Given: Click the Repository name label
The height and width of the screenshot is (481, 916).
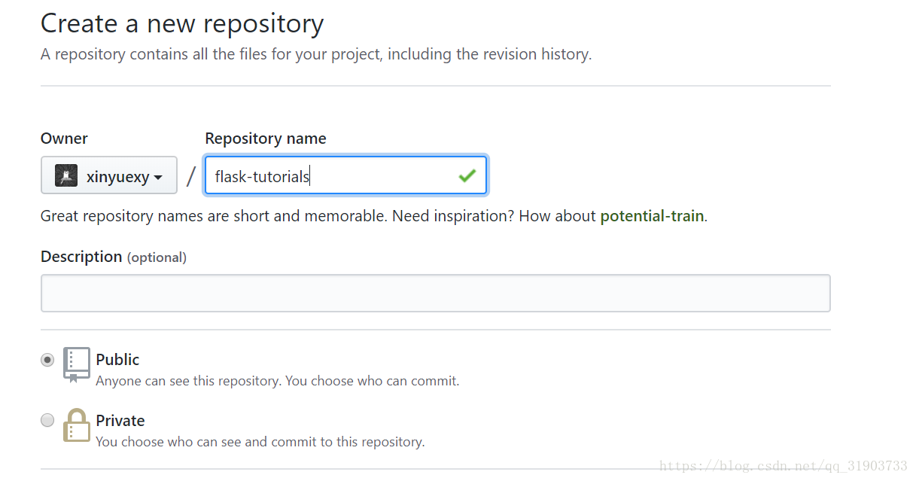Looking at the screenshot, I should coord(266,139).
